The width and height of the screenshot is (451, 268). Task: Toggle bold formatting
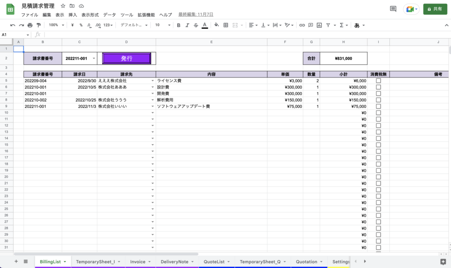pyautogui.click(x=178, y=25)
